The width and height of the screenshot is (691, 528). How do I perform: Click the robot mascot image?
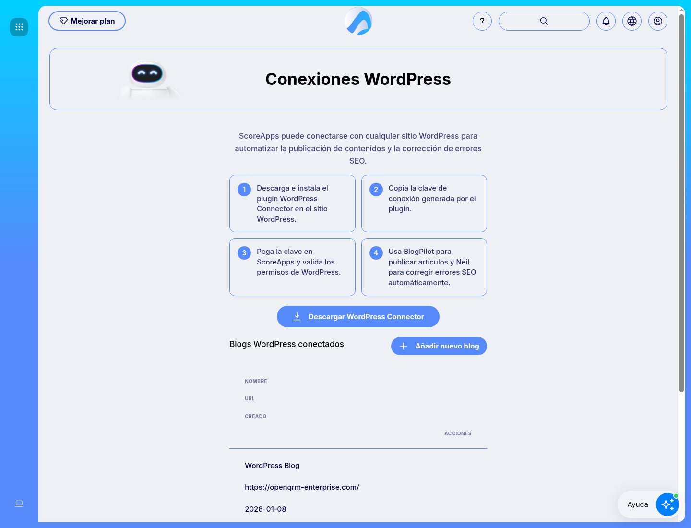click(149, 79)
